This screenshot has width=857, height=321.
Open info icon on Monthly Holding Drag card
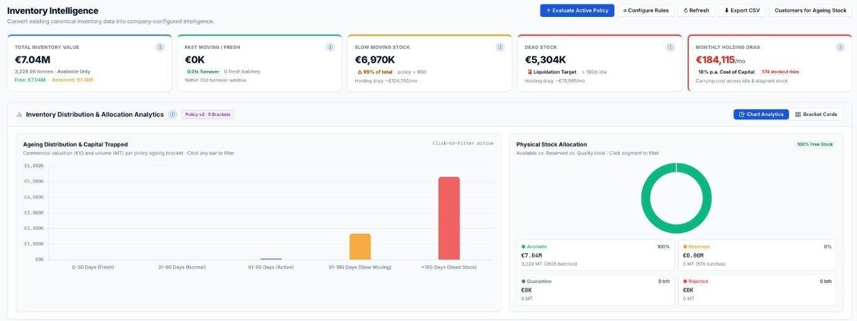(x=840, y=47)
